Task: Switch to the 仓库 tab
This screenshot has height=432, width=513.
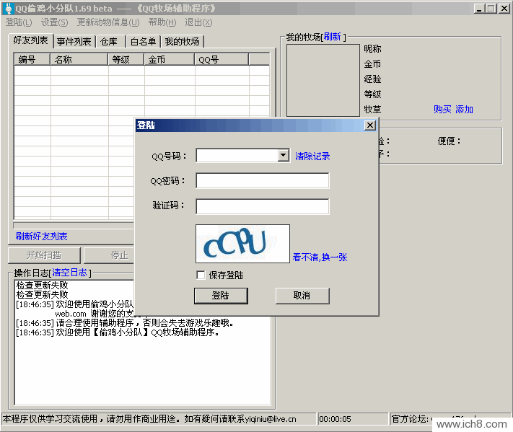Action: (x=109, y=42)
